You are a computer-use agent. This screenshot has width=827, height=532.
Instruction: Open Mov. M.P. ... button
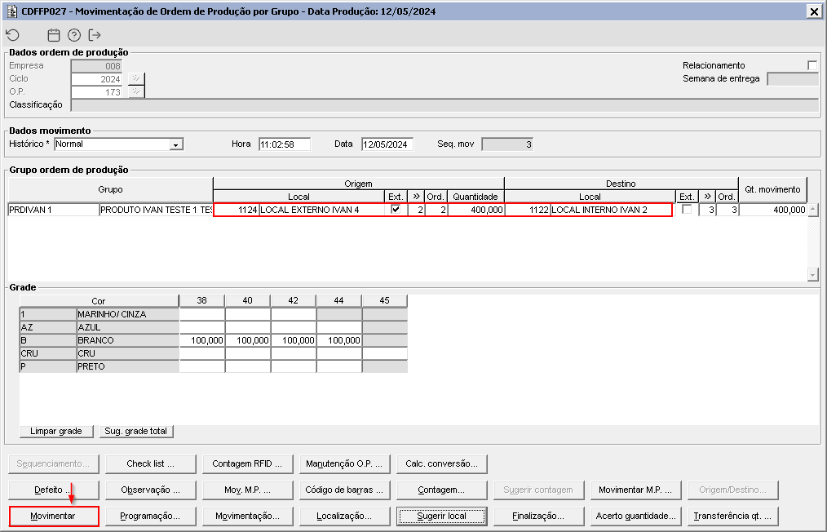[x=247, y=490]
